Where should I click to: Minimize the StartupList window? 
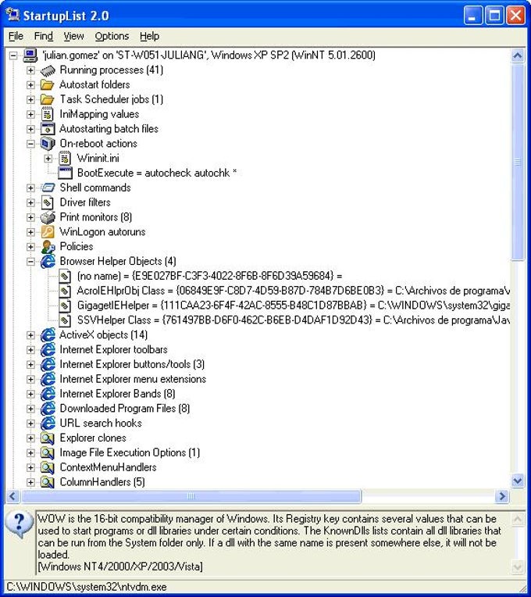(x=473, y=16)
